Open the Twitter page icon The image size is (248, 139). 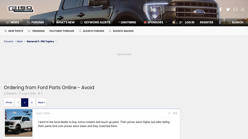228,10
